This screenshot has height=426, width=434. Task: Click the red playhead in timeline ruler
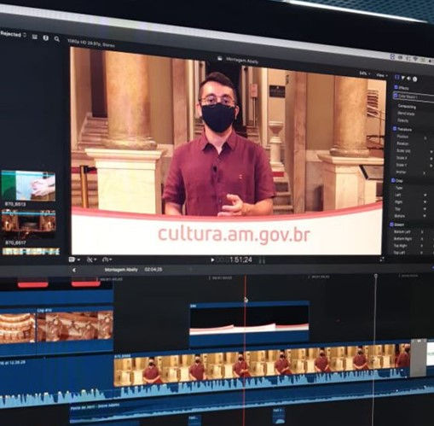(x=245, y=277)
